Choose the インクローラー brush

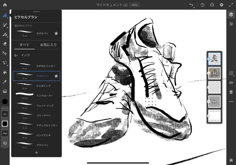37,96
